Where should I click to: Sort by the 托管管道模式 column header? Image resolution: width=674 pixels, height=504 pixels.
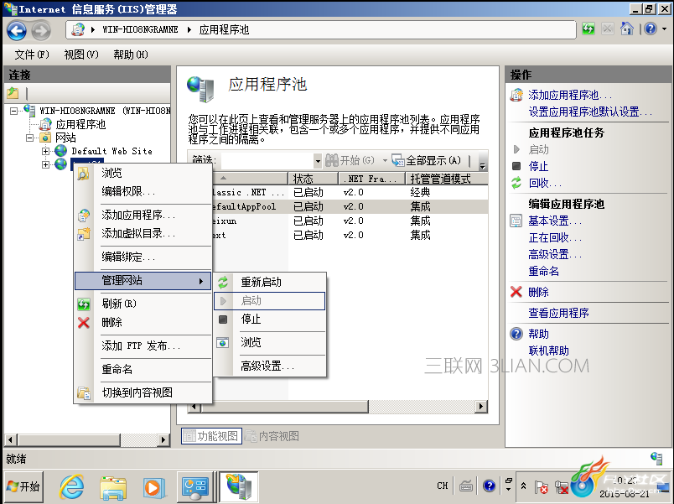tap(447, 179)
